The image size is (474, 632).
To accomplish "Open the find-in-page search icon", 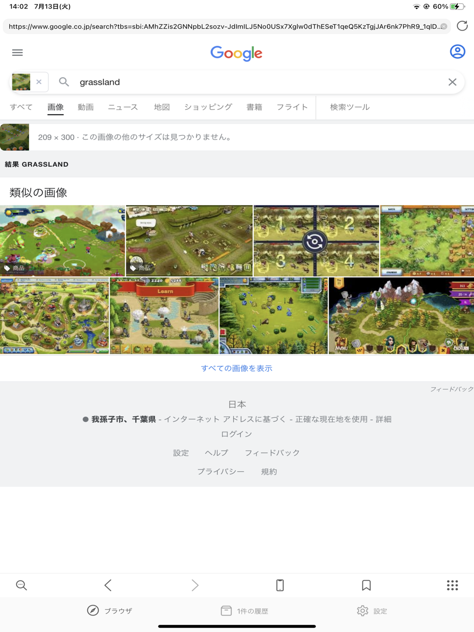I will click(21, 585).
